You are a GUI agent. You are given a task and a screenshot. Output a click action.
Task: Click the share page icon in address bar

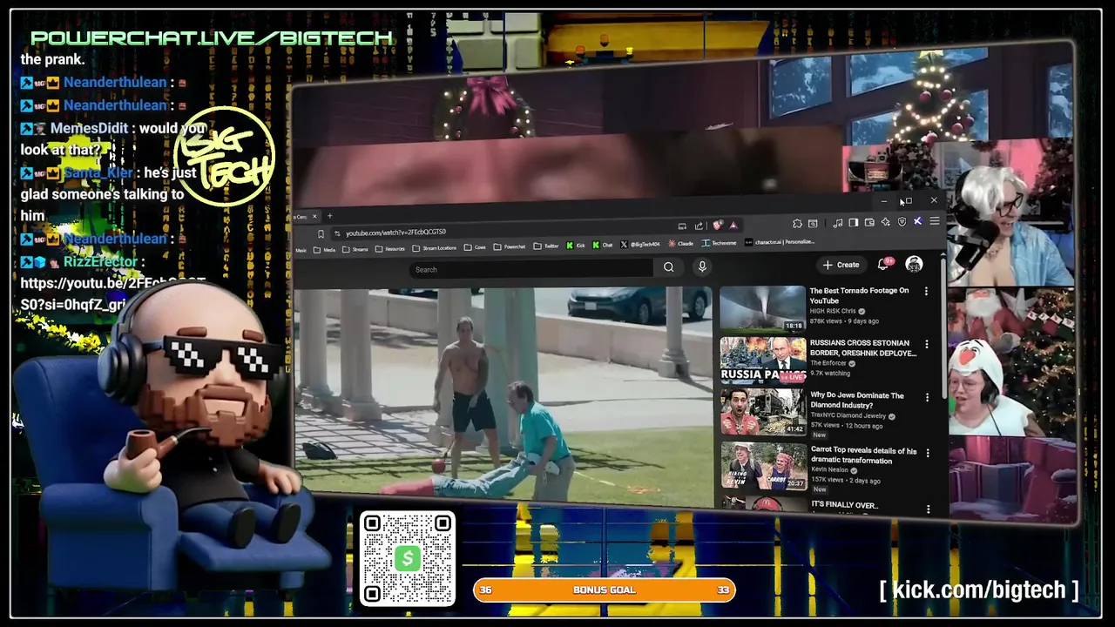pos(699,226)
